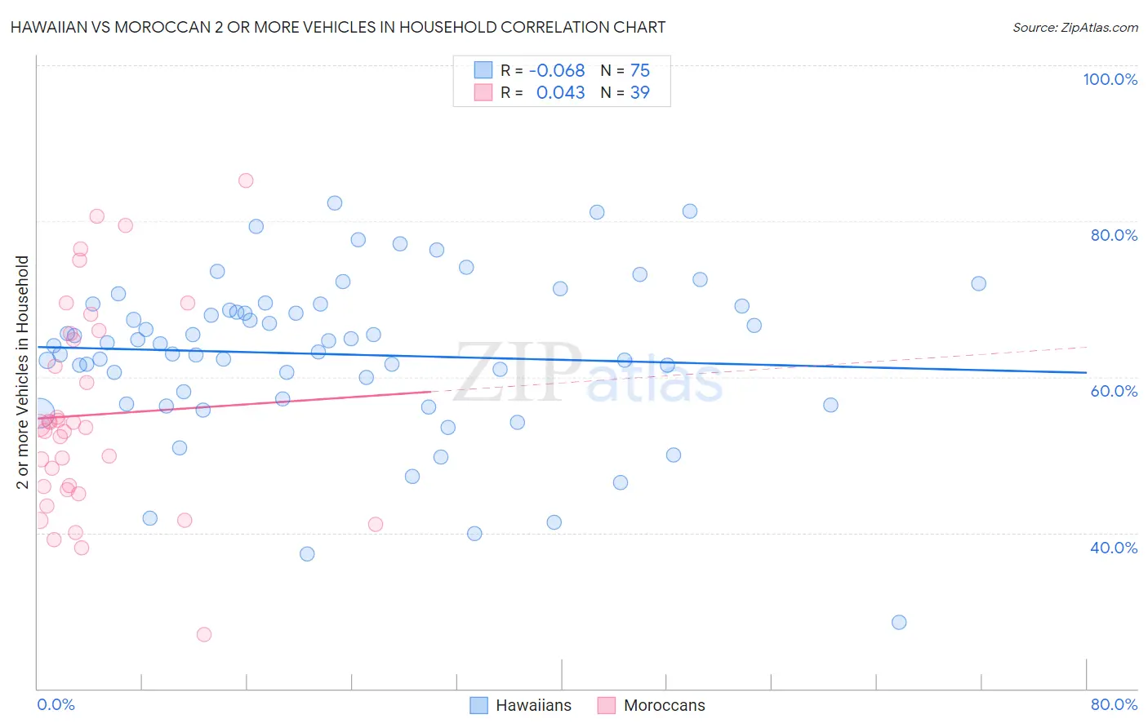
Task: Click the 60.0% y-axis label
Action: (1115, 391)
